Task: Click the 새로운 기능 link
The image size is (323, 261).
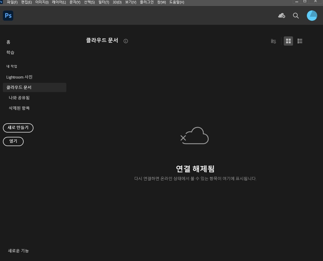Action: pyautogui.click(x=18, y=251)
